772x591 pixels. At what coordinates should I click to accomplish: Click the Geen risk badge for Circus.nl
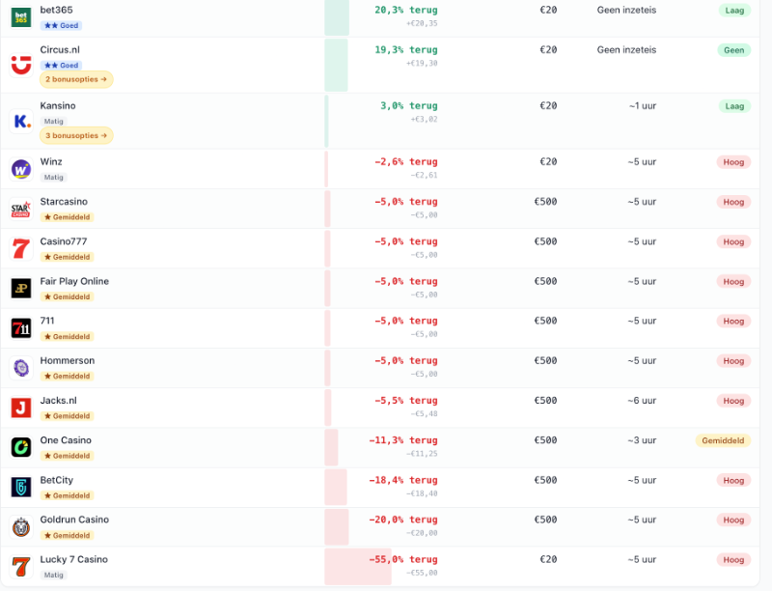tap(733, 50)
